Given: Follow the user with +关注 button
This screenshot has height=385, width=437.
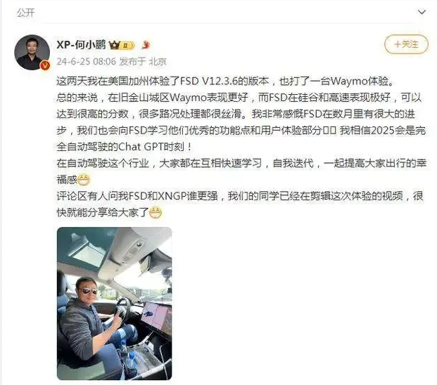Looking at the screenshot, I should click(406, 44).
